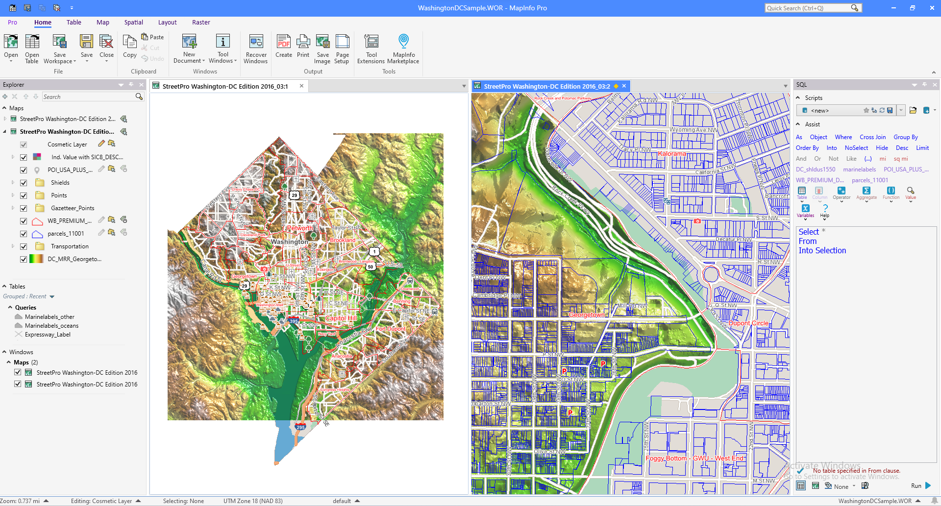Open MapInfo Marketplace

(403, 49)
